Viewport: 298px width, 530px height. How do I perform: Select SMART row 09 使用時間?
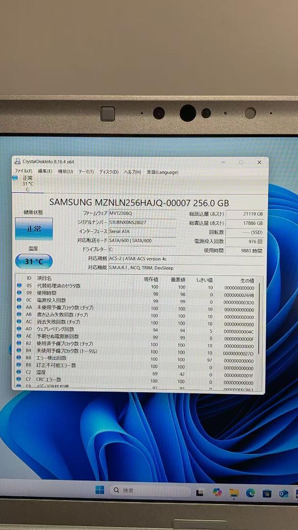click(137, 294)
